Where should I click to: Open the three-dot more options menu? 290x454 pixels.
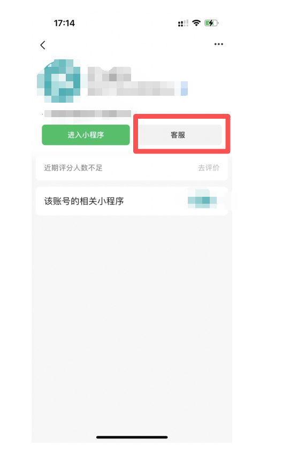218,44
